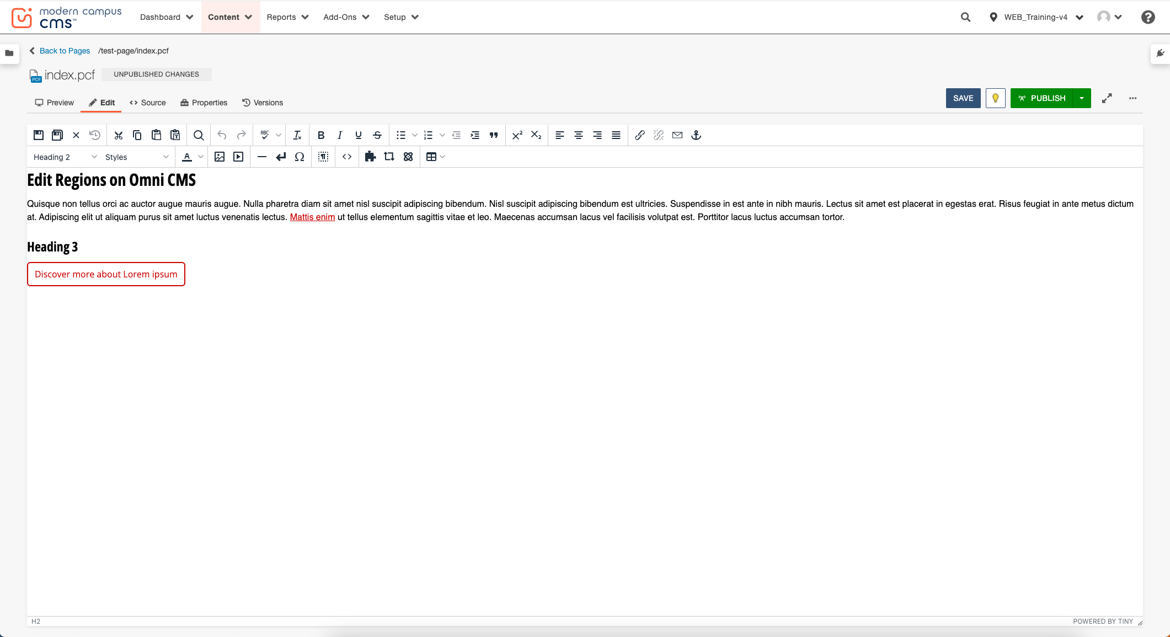This screenshot has width=1170, height=637.
Task: Click the Insert/edit link chain icon
Action: (640, 135)
